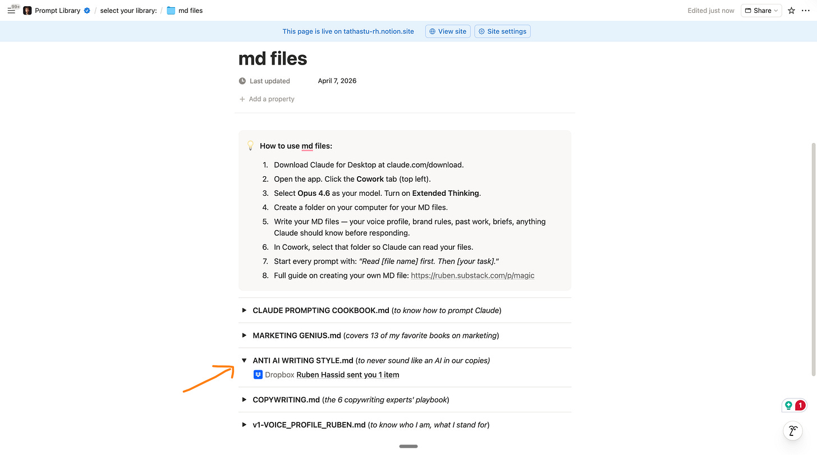Click the blue folder icon in breadcrumb
The width and height of the screenshot is (817, 455).
tap(171, 11)
